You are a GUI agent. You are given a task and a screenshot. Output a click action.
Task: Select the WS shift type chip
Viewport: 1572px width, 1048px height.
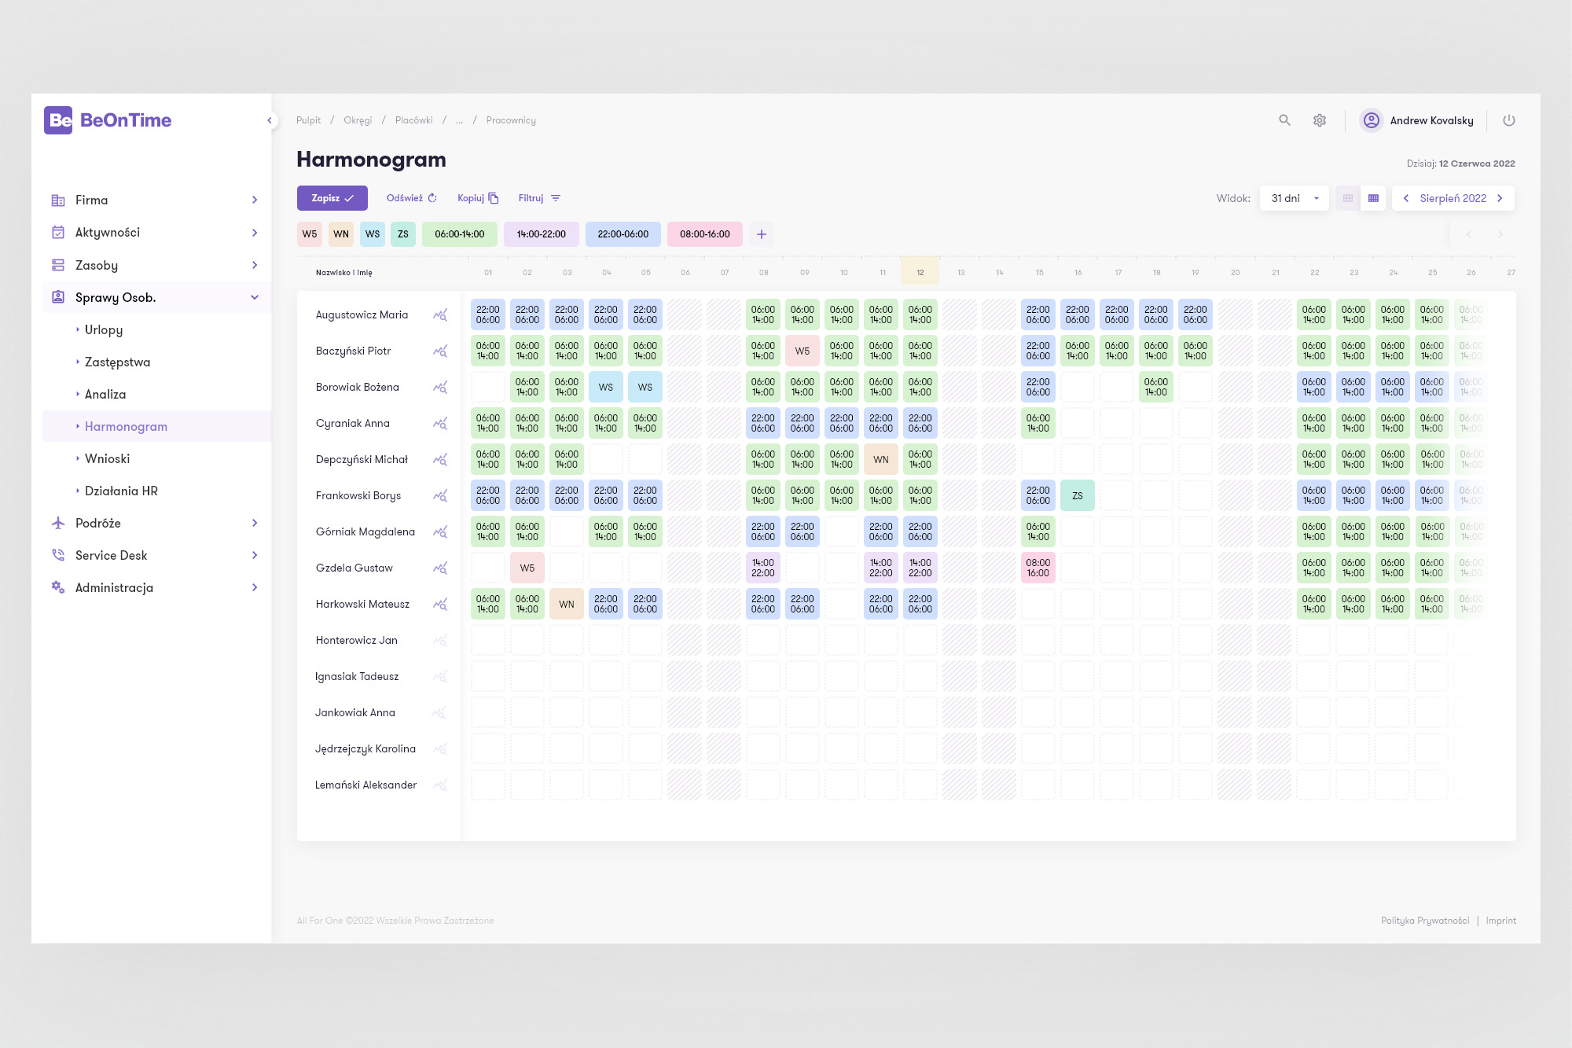[373, 234]
